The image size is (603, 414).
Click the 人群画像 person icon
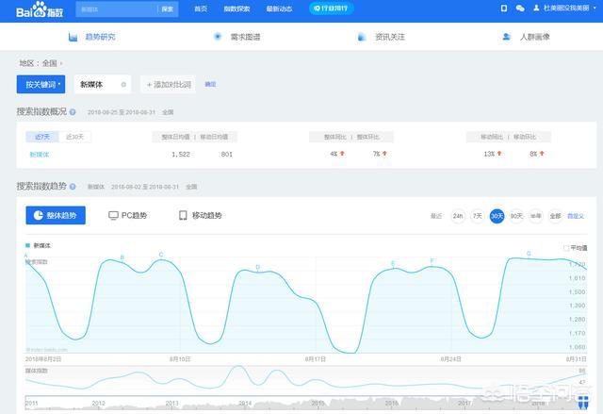[507, 37]
